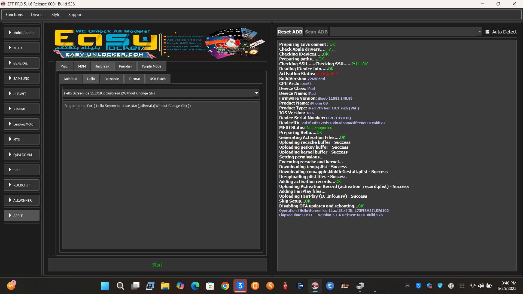Expand the AUTO sidebar section
523x294 pixels.
coord(22,48)
